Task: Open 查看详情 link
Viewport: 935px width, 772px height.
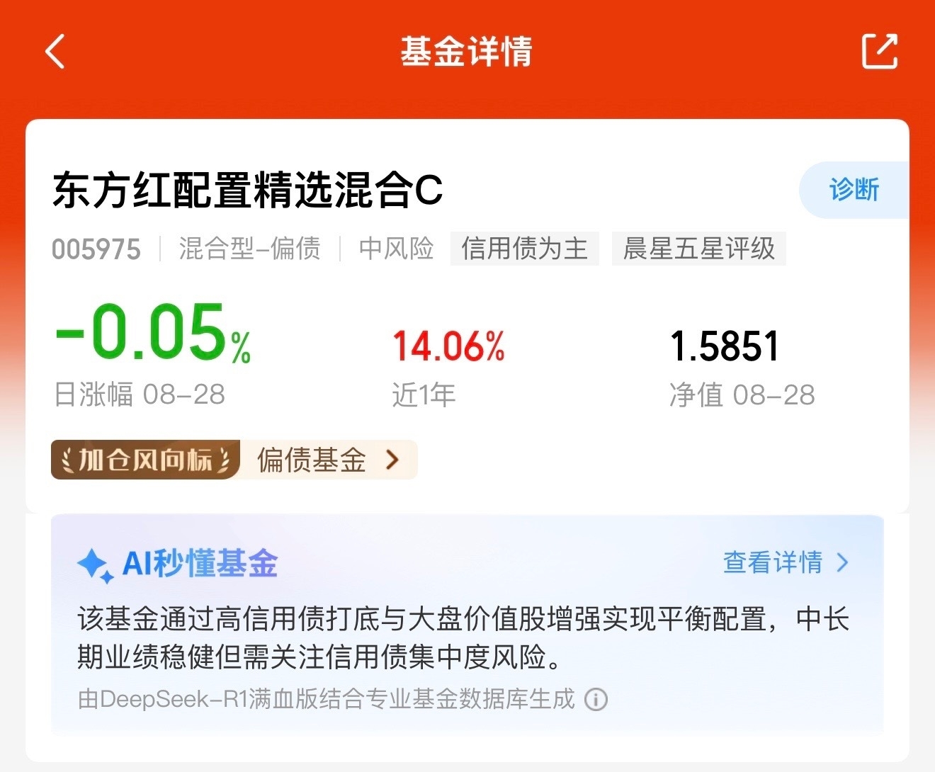Action: click(x=773, y=562)
